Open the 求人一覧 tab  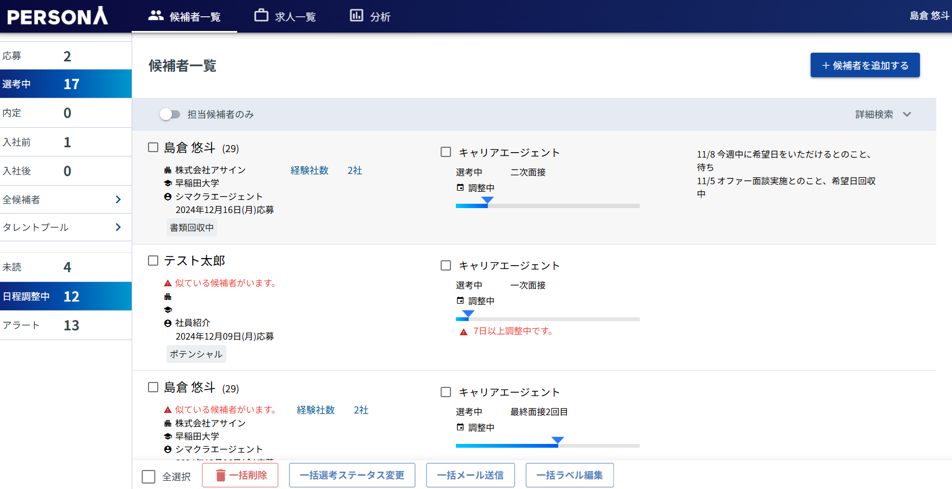click(x=285, y=16)
